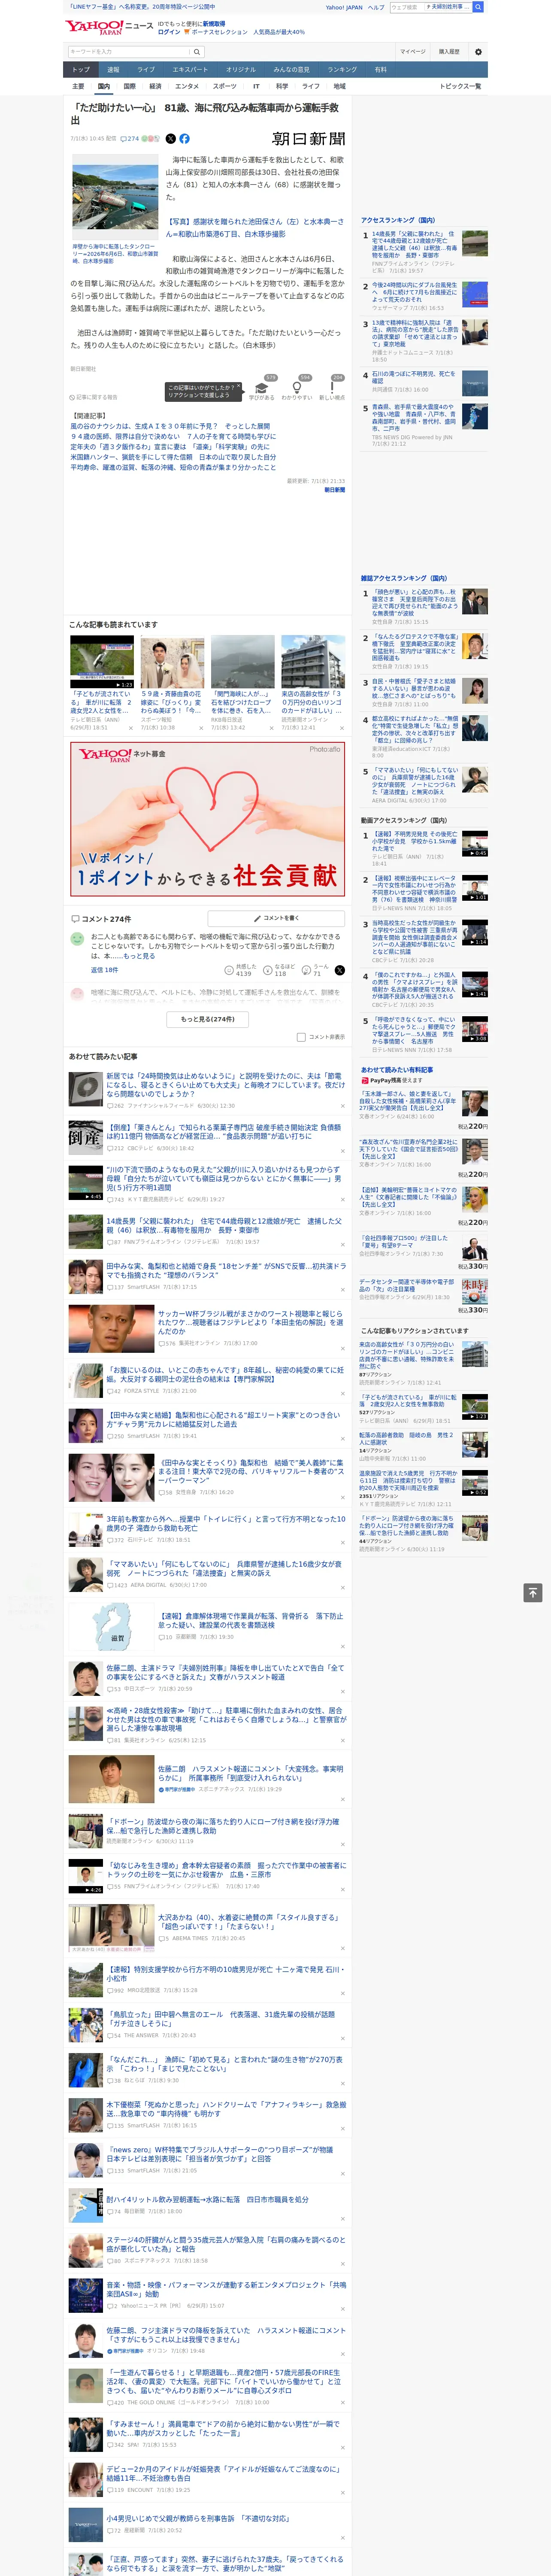Open settings via the gear icon
This screenshot has width=551, height=2576.
click(478, 52)
